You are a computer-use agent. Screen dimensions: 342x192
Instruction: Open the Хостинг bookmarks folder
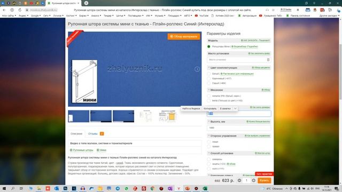coord(72,15)
